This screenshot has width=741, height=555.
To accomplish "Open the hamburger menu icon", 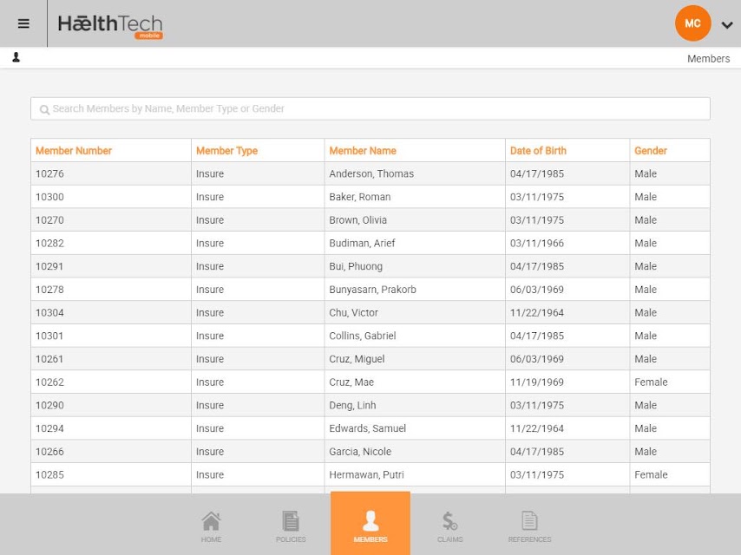I will point(23,23).
